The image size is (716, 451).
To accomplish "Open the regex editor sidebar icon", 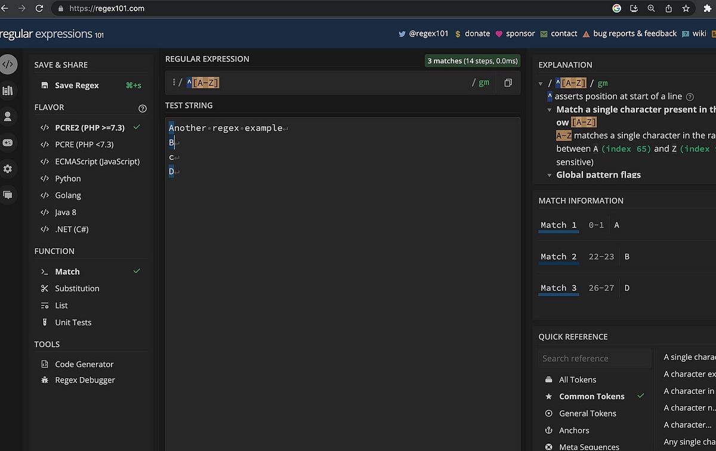I will [7, 64].
